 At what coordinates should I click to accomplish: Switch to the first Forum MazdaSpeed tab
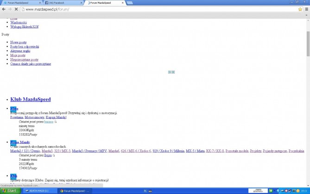pyautogui.click(x=21, y=3)
